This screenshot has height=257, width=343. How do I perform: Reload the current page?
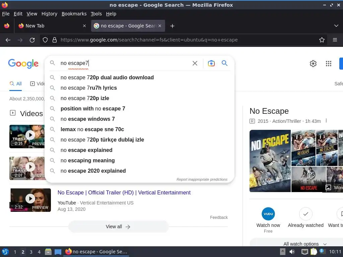[x=32, y=40]
